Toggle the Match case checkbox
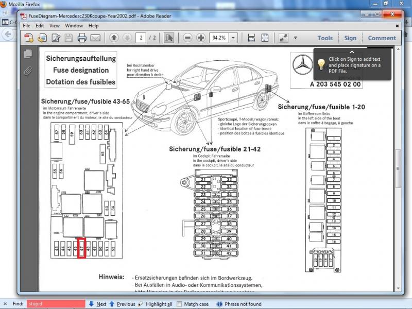The width and height of the screenshot is (412, 309). pos(179,304)
